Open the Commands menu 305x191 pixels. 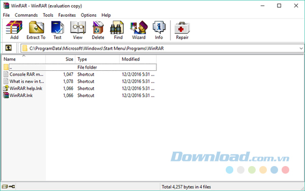pyautogui.click(x=26, y=15)
